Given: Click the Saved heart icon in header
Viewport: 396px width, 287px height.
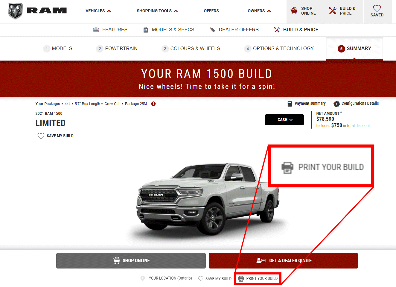Looking at the screenshot, I should tap(377, 8).
